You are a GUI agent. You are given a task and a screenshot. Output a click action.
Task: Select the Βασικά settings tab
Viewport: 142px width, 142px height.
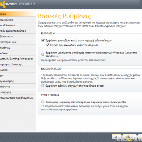18,14
